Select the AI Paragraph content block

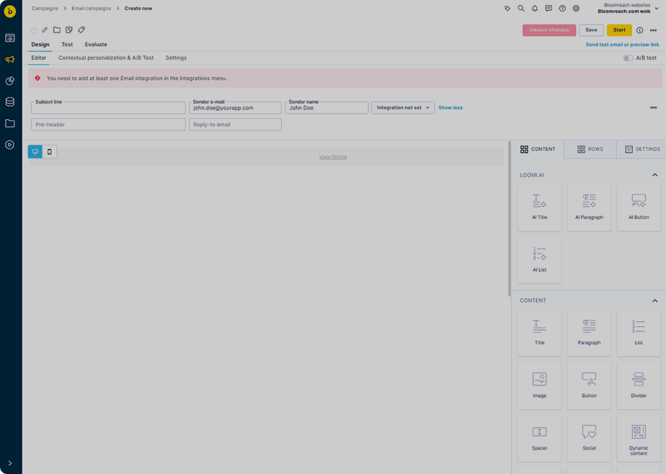589,207
